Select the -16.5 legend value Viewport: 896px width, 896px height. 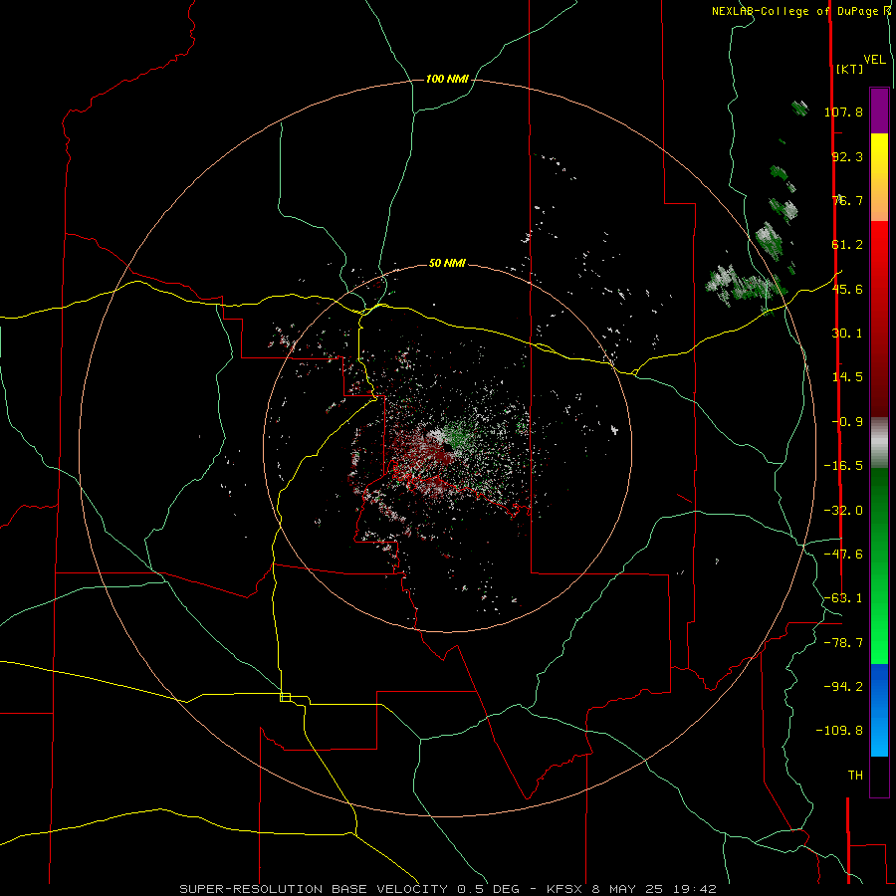pyautogui.click(x=843, y=466)
